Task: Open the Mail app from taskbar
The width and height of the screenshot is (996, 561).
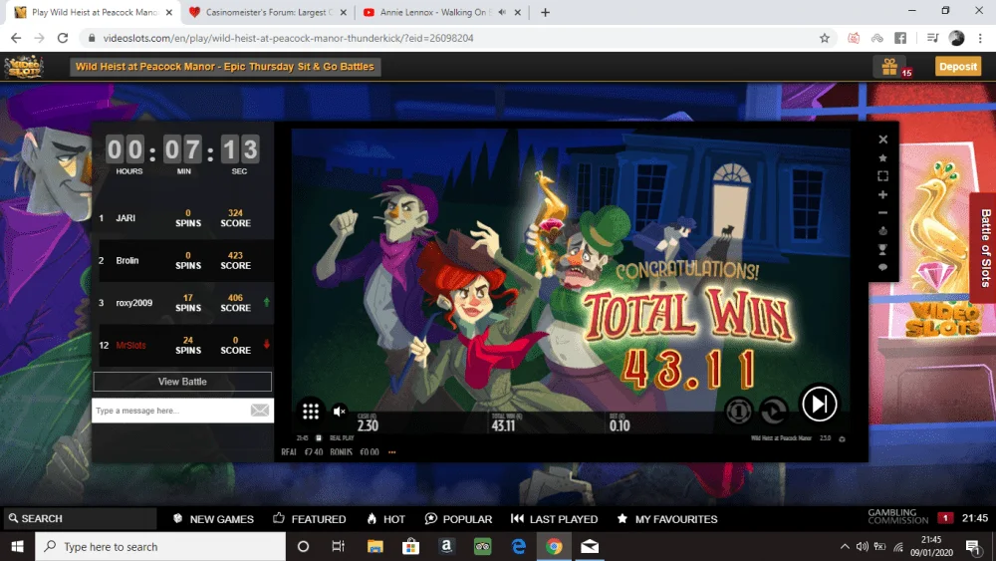Action: click(x=590, y=546)
